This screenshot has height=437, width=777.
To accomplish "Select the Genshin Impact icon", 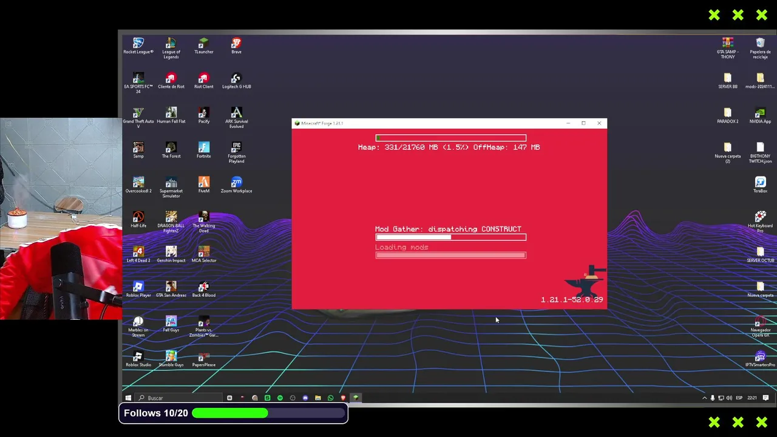I will click(x=171, y=254).
